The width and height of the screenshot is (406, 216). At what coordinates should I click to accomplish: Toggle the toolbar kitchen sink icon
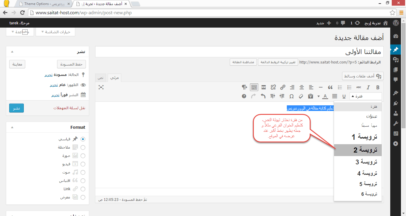pos(254,87)
